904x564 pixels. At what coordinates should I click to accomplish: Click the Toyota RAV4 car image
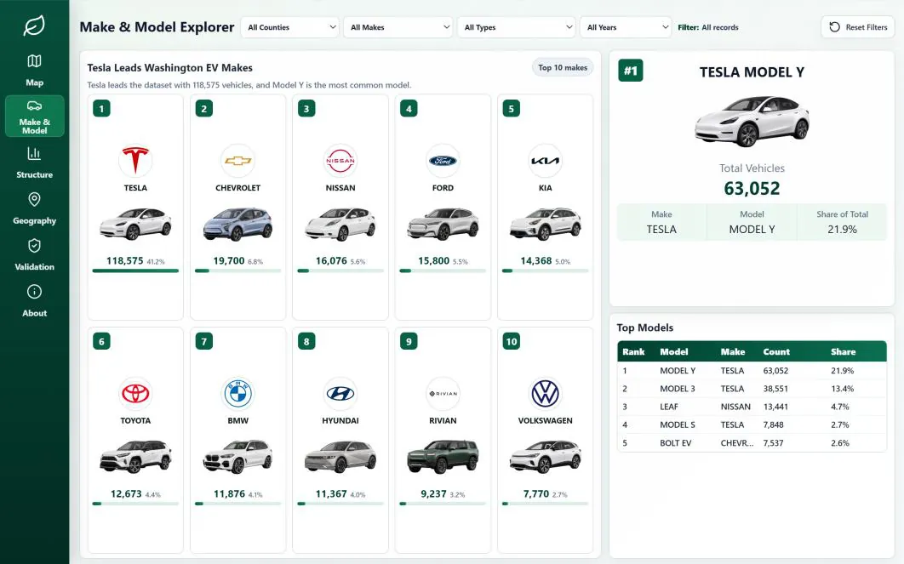click(134, 457)
